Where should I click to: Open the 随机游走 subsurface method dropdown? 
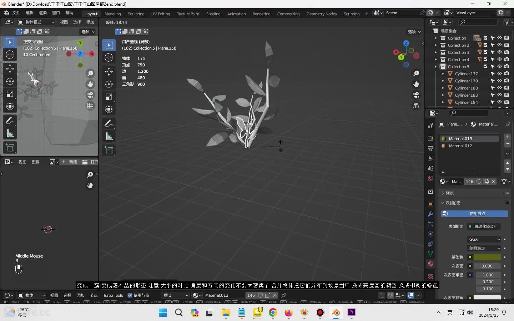pyautogui.click(x=484, y=248)
